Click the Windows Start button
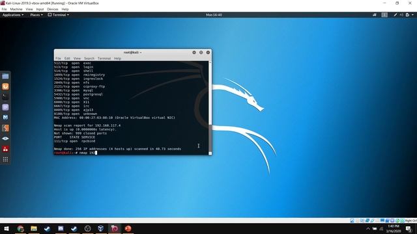This screenshot has height=234, width=417. [x=7, y=229]
